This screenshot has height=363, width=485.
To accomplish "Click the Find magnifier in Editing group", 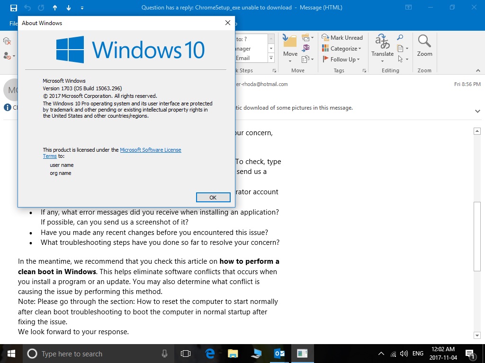I will (x=400, y=38).
